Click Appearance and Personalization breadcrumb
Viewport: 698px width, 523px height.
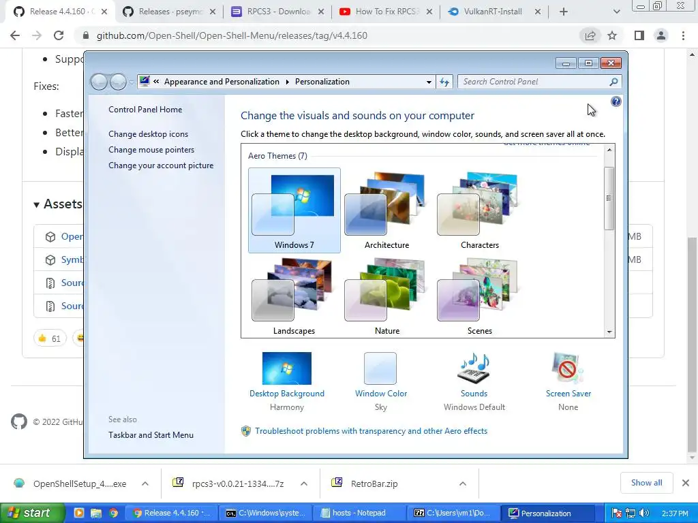click(222, 82)
